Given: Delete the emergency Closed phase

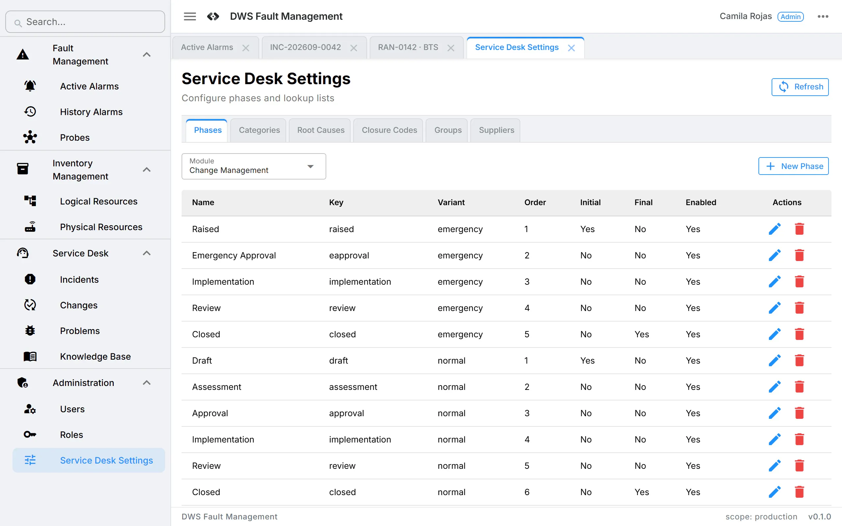Looking at the screenshot, I should coord(800,334).
